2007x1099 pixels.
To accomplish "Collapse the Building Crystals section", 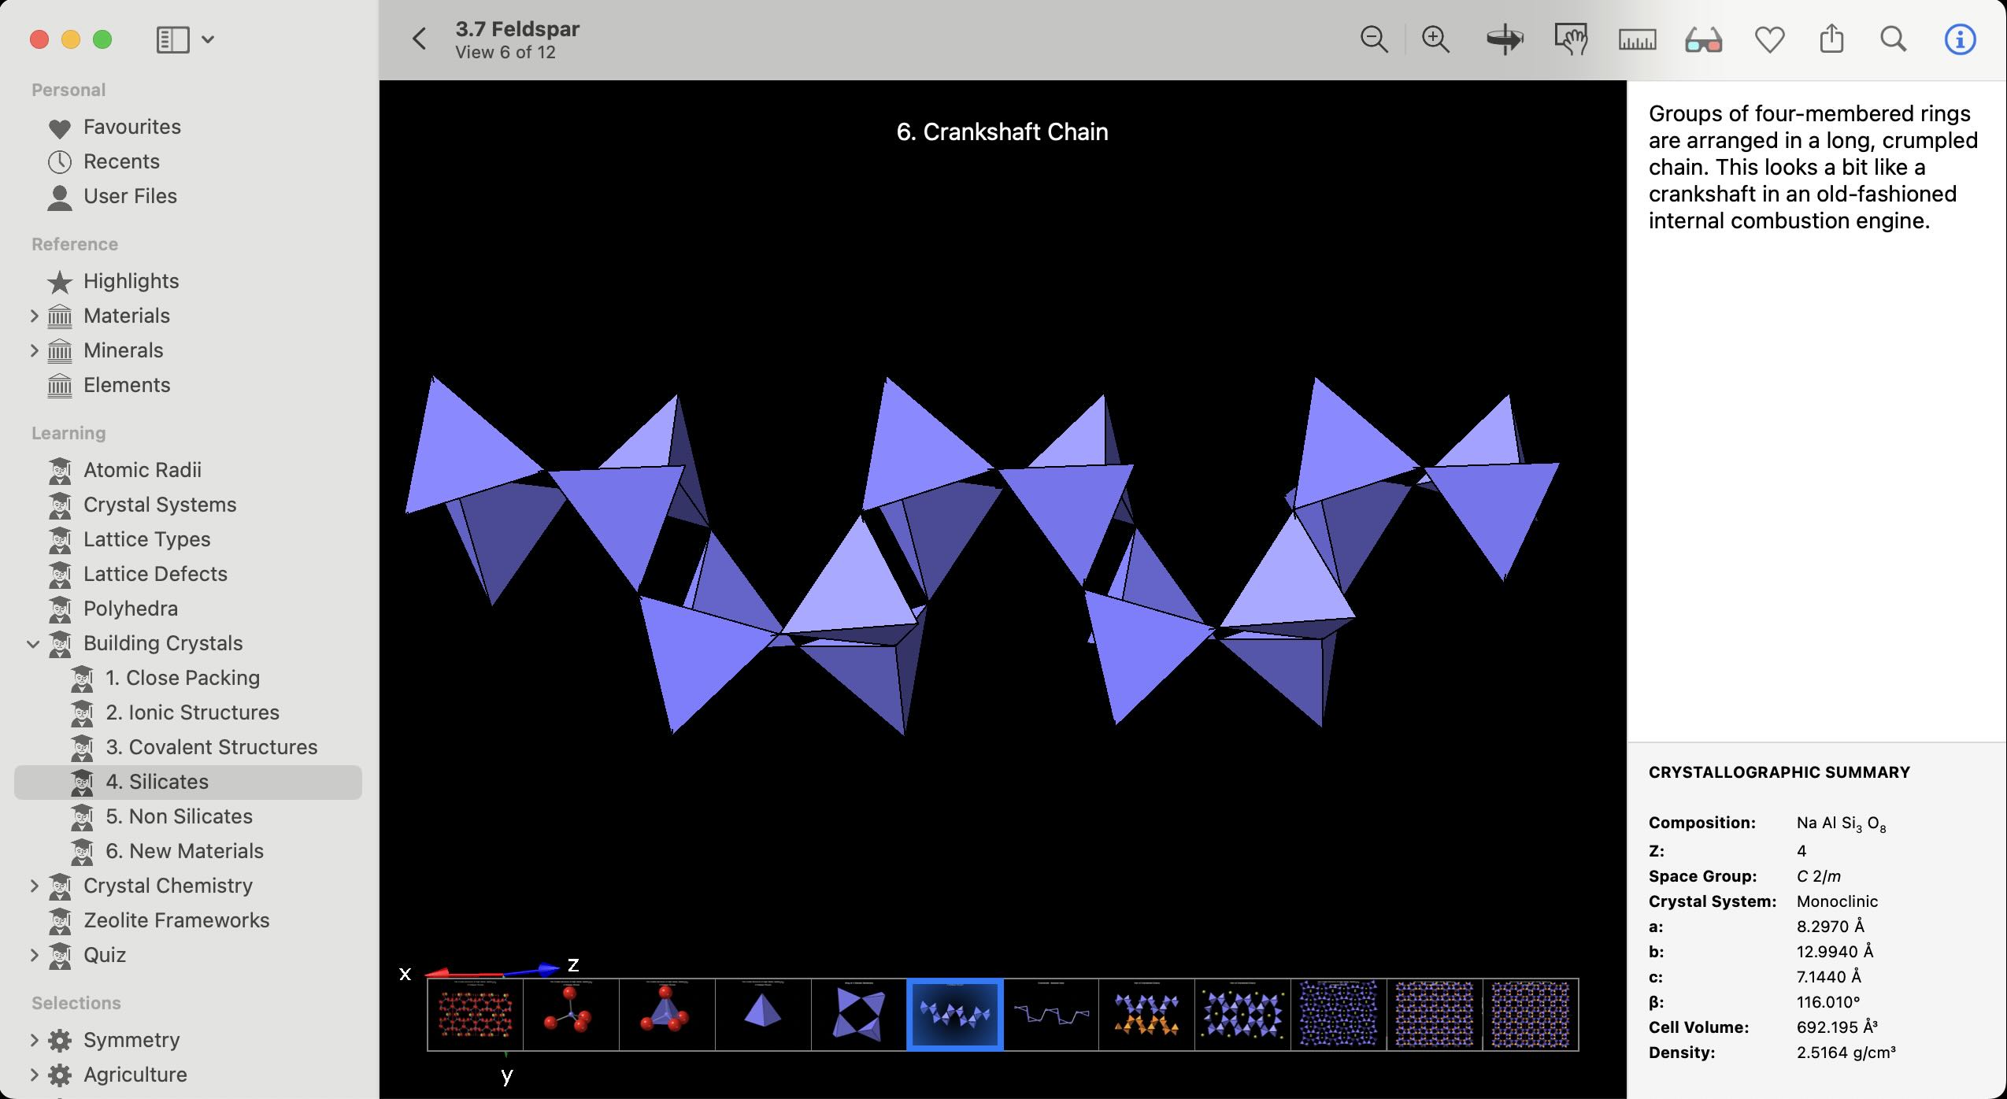I will pyautogui.click(x=34, y=643).
